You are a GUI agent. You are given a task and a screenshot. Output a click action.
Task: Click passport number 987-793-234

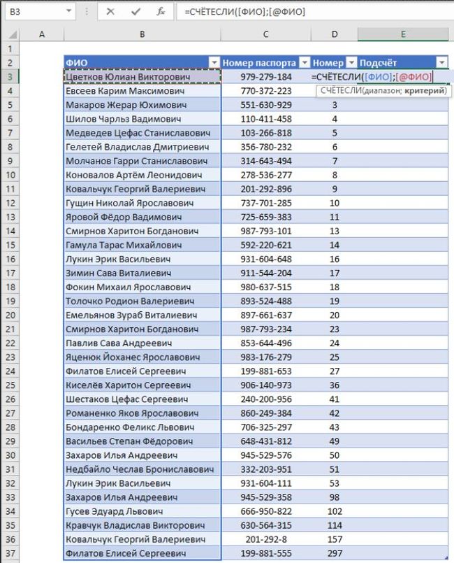tap(266, 329)
